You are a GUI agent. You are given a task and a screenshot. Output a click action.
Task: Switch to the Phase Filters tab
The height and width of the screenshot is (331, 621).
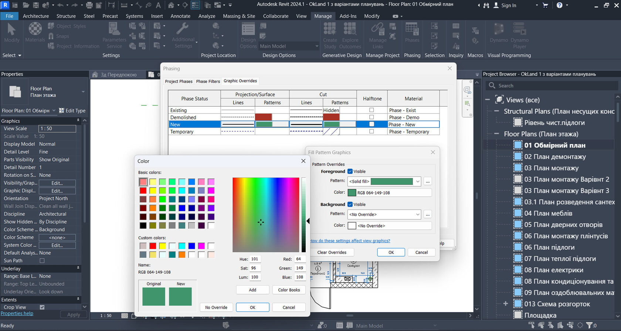(208, 81)
